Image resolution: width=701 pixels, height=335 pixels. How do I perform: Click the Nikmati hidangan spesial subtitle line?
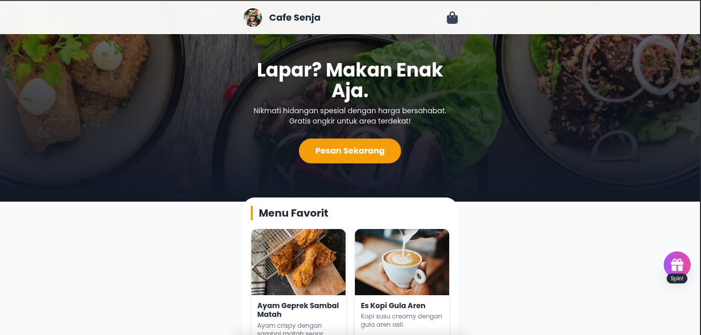[x=350, y=111]
